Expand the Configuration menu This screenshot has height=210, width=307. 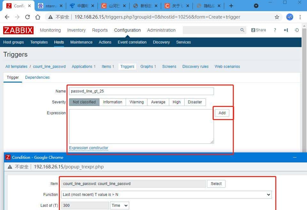(127, 30)
